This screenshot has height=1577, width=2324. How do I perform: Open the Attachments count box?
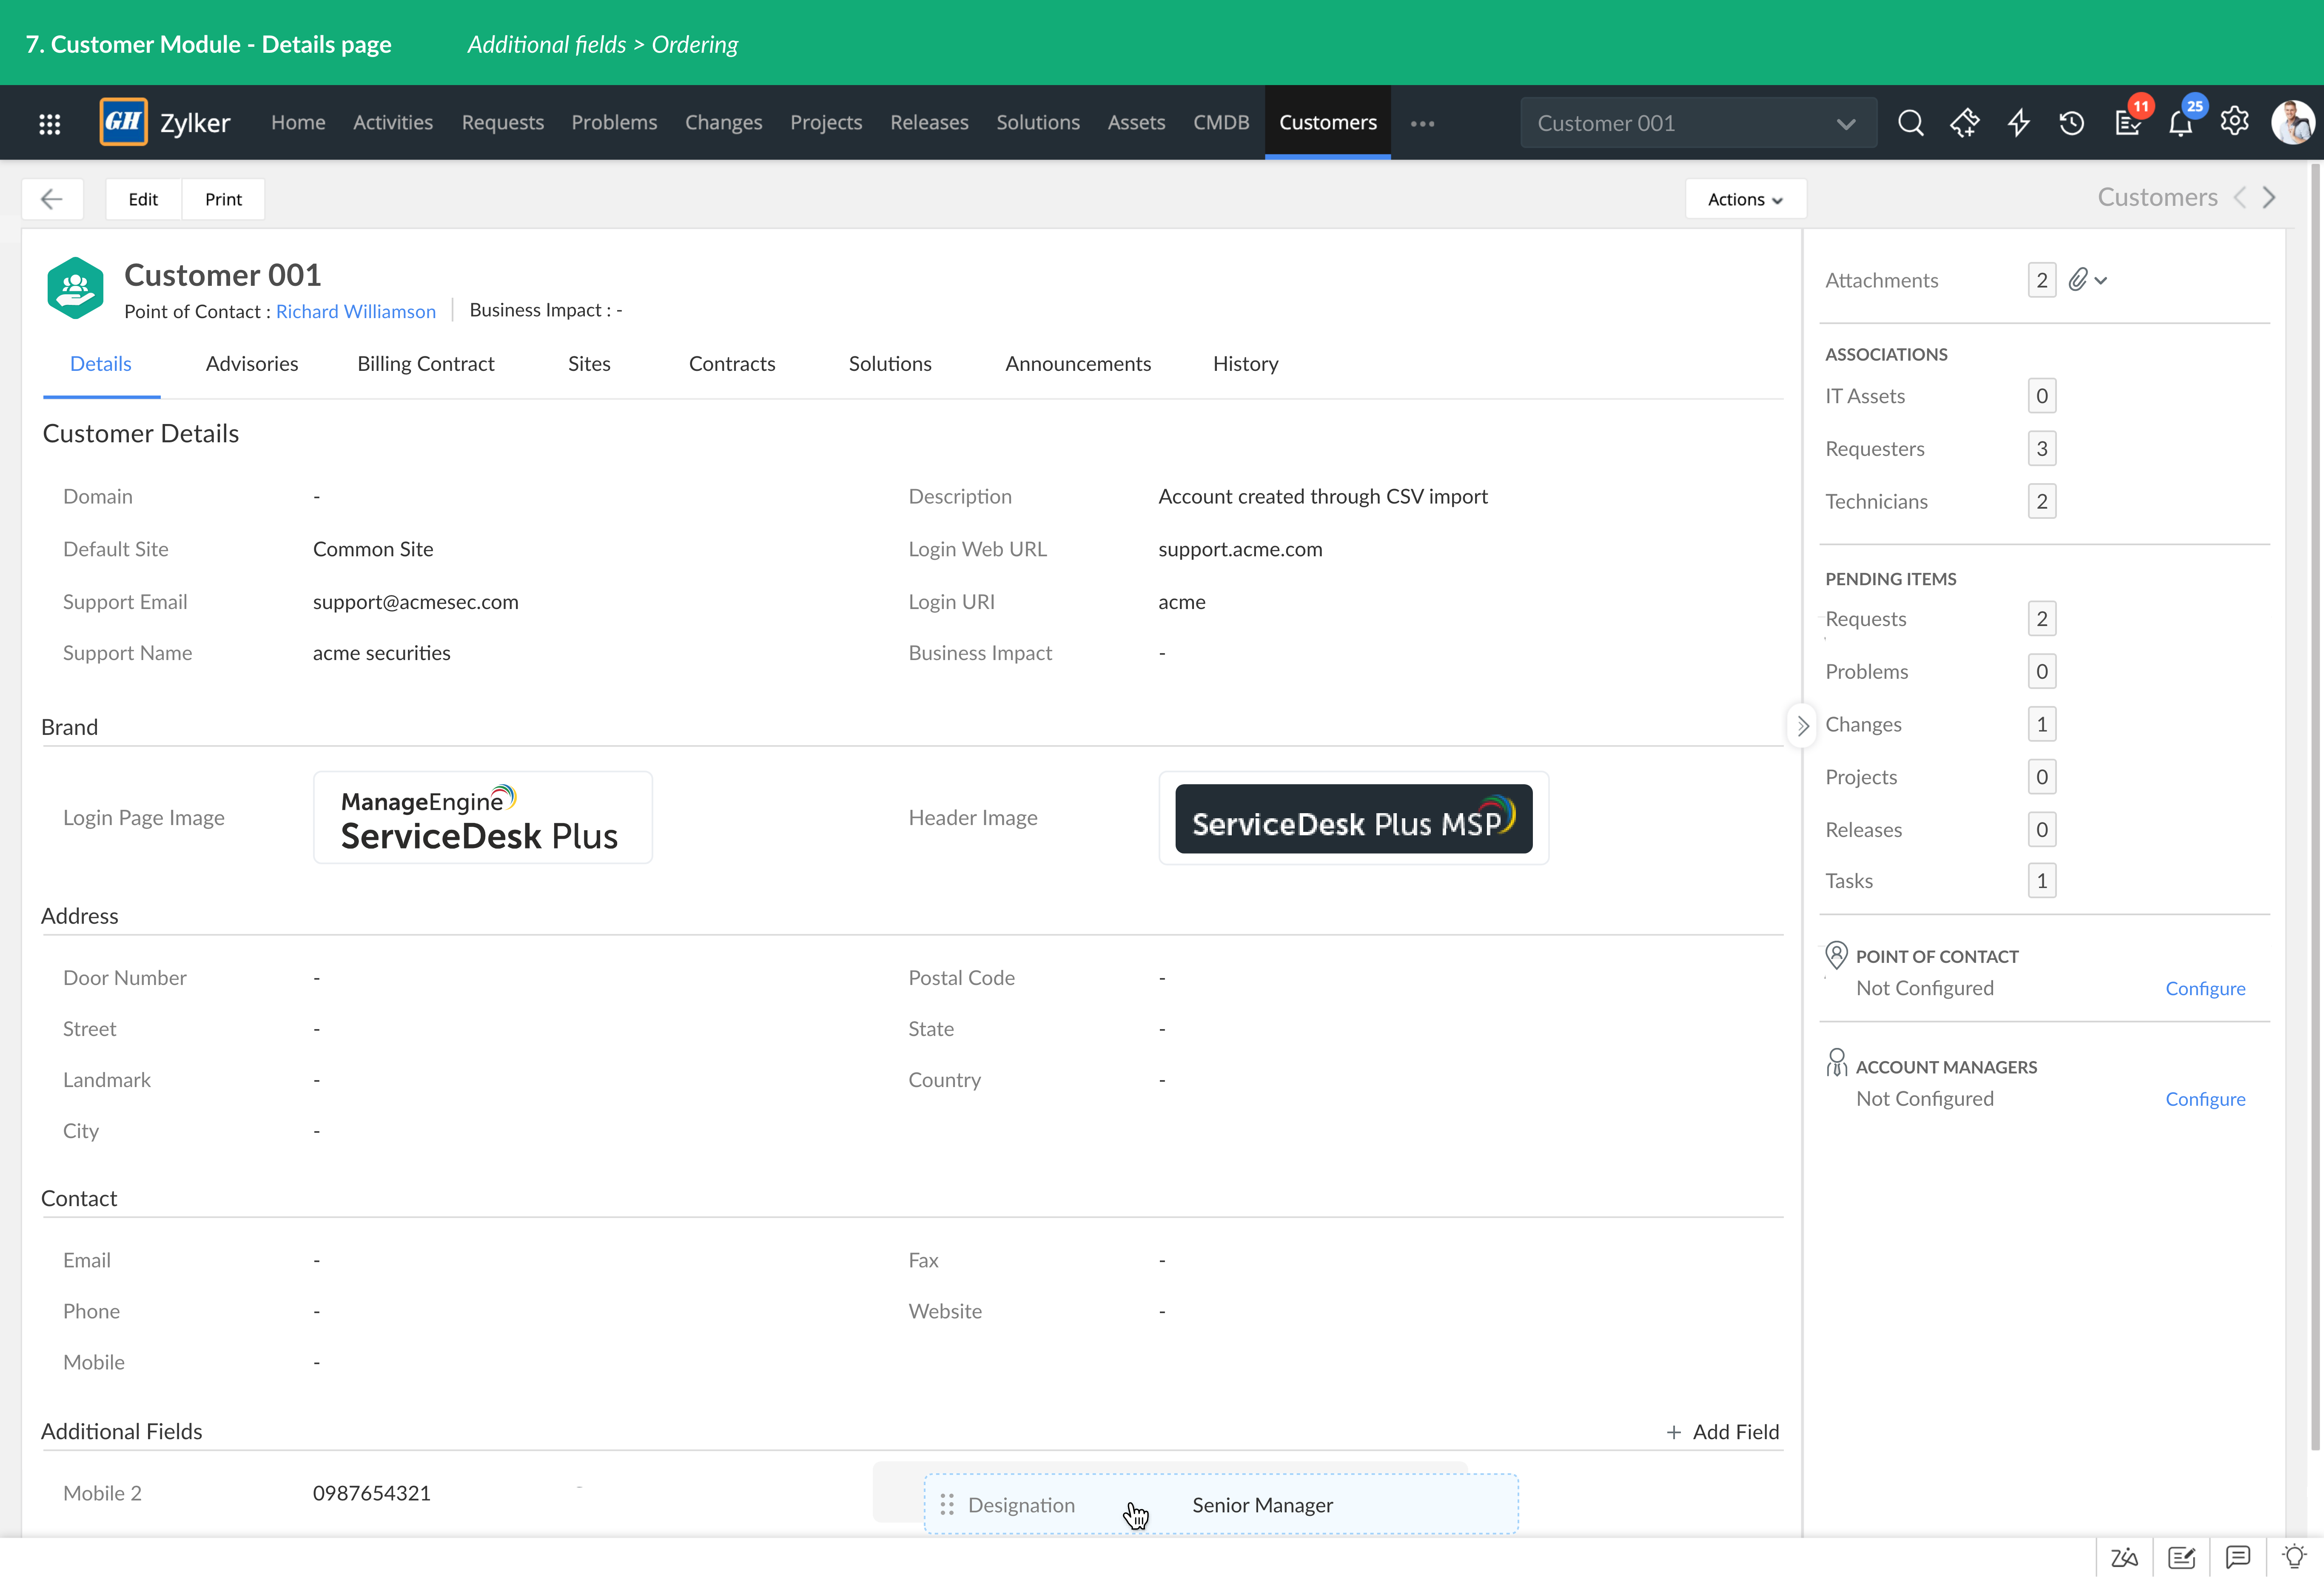(x=2041, y=280)
